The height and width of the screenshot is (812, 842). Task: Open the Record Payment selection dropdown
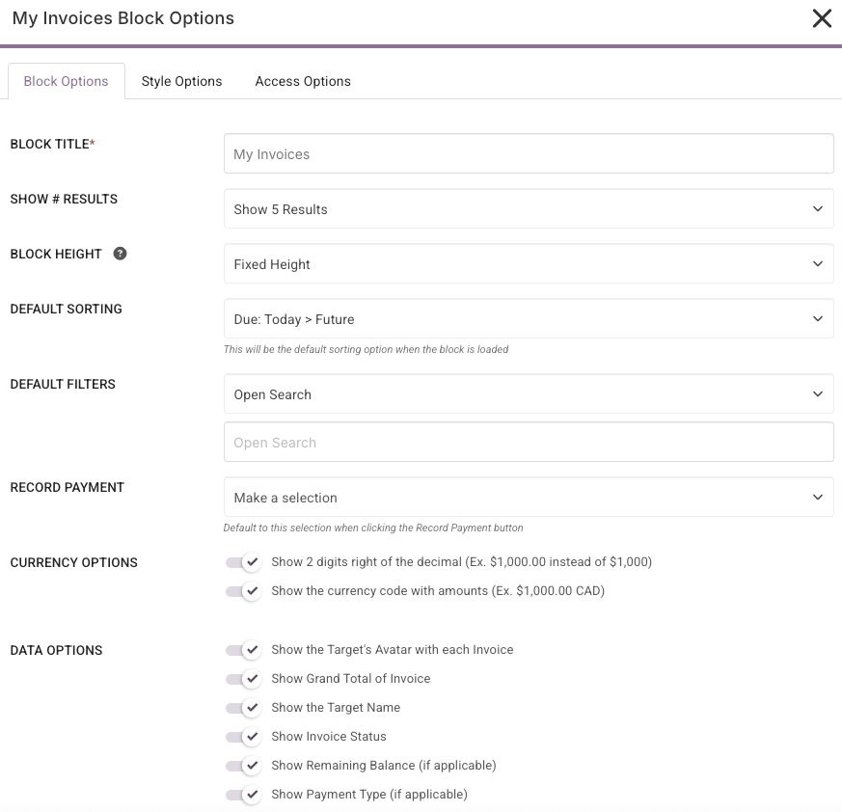click(529, 498)
